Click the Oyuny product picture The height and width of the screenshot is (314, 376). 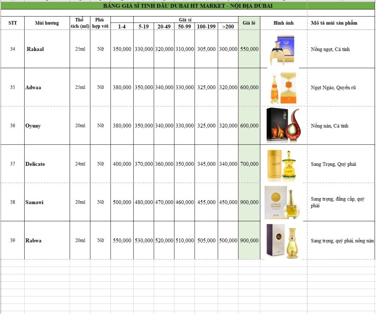coord(283,125)
